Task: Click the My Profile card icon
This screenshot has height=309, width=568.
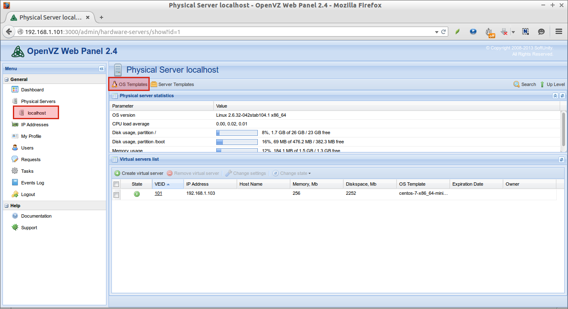Action: (x=15, y=136)
